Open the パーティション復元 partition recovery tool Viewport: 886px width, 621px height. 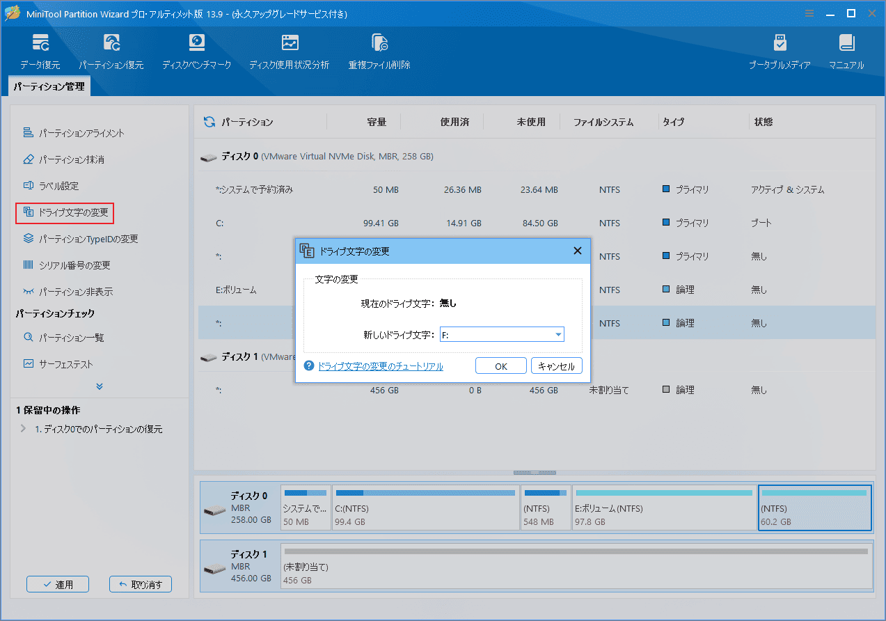point(111,52)
